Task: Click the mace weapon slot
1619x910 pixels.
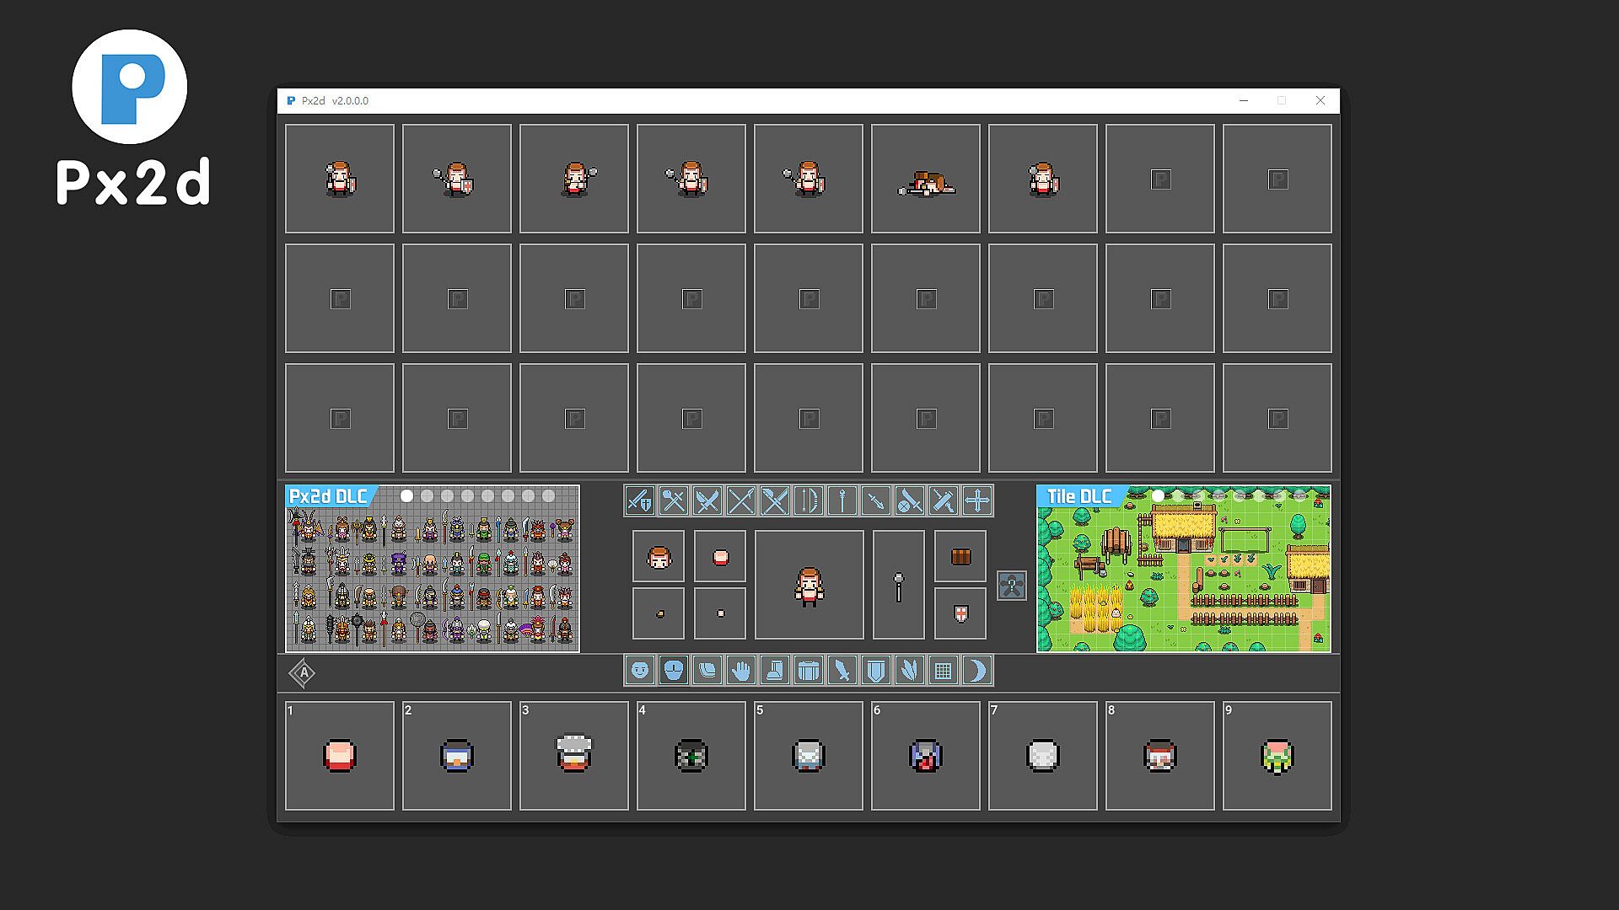Action: pyautogui.click(x=898, y=585)
